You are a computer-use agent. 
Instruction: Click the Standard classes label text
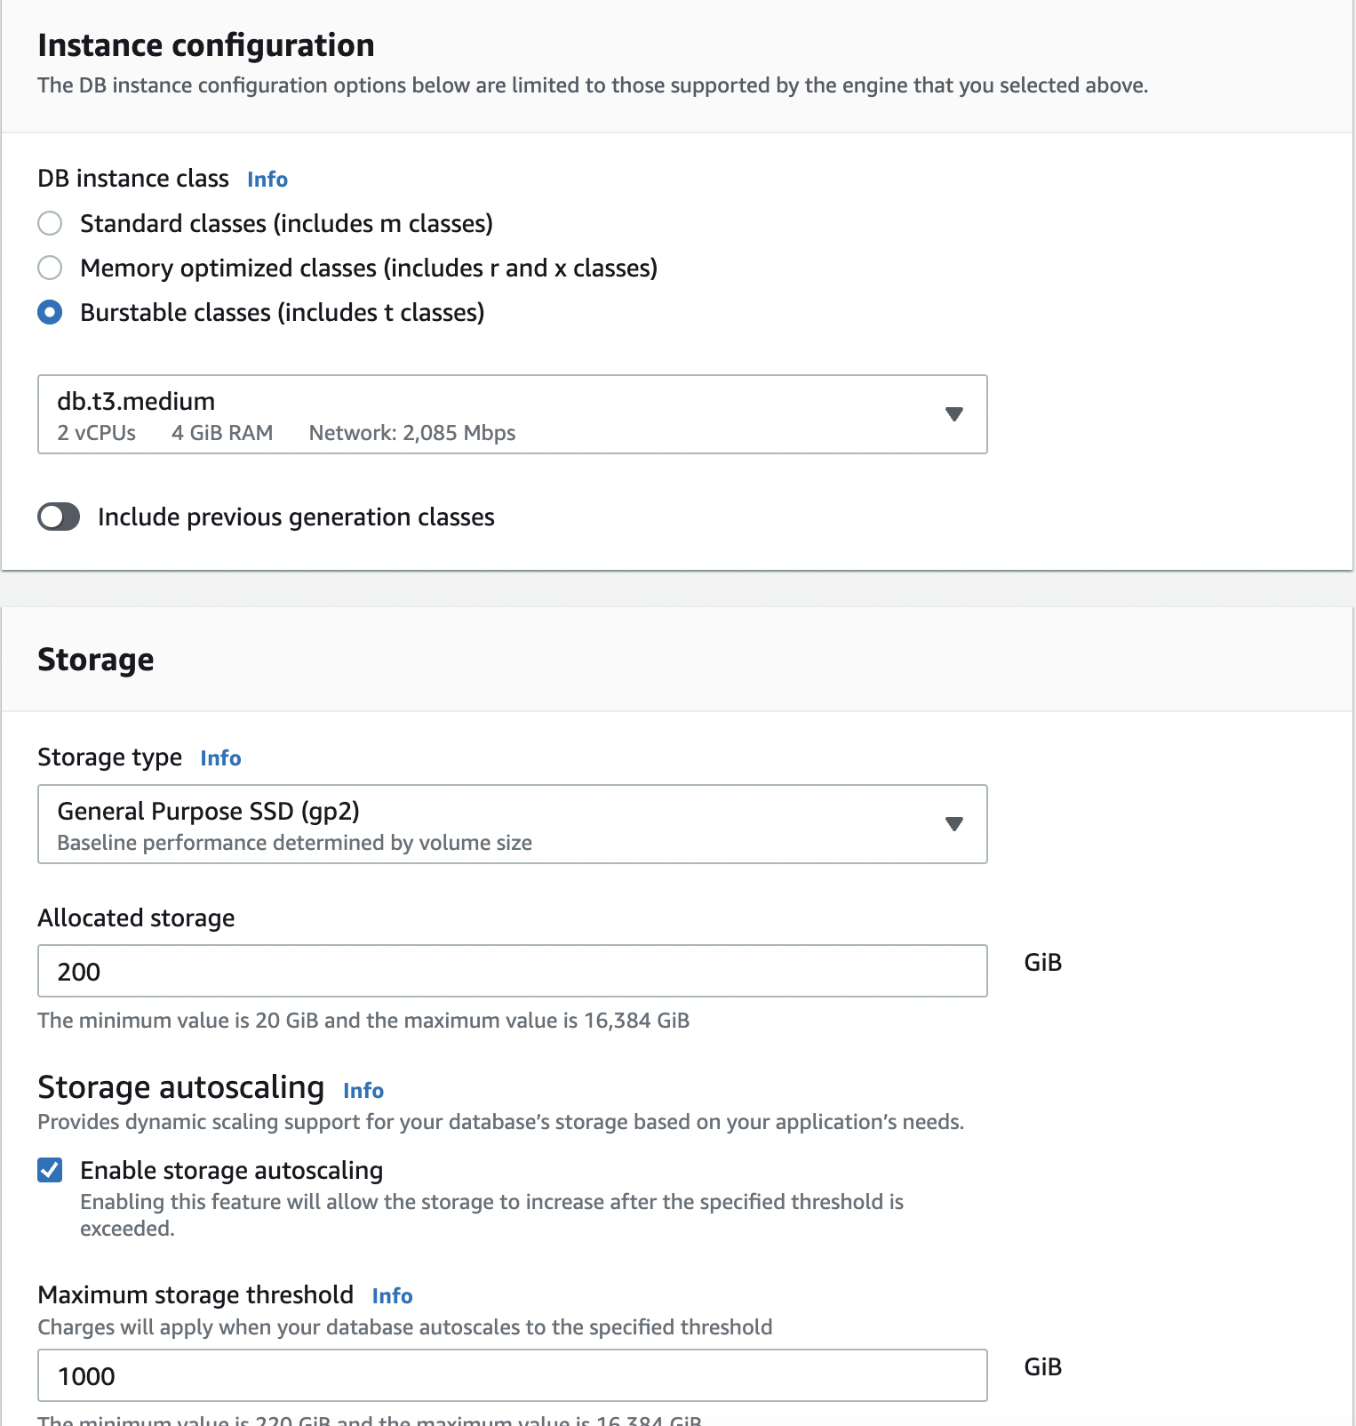[x=286, y=223]
